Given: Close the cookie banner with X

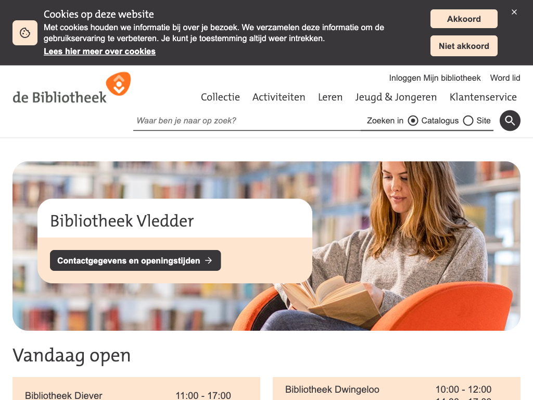Looking at the screenshot, I should 514,12.
